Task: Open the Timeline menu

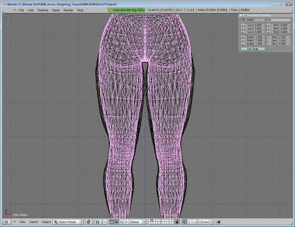Action: click(43, 10)
